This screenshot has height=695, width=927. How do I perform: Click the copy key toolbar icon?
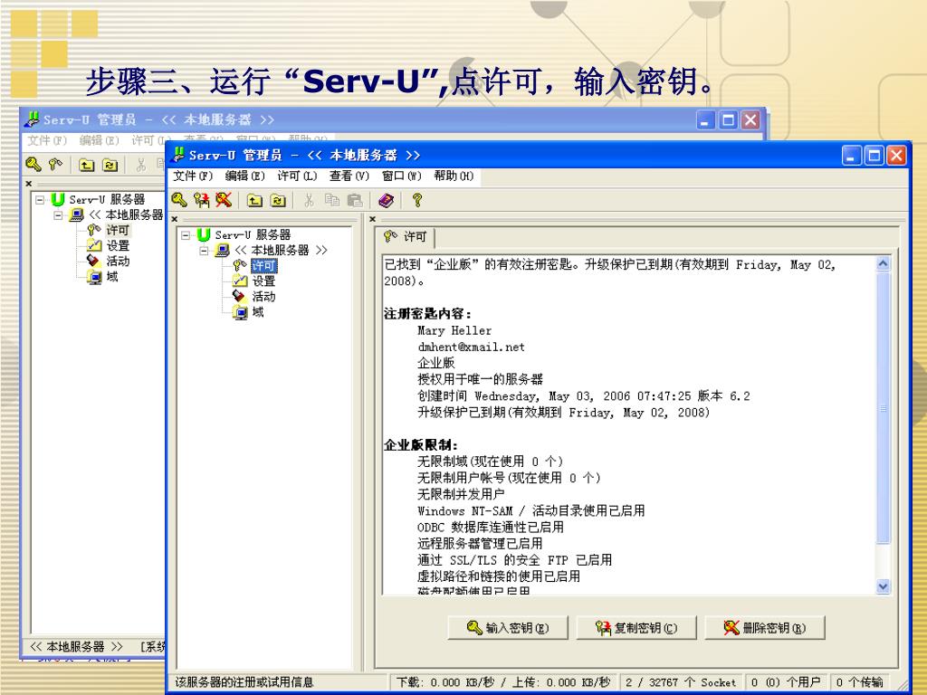pos(202,200)
